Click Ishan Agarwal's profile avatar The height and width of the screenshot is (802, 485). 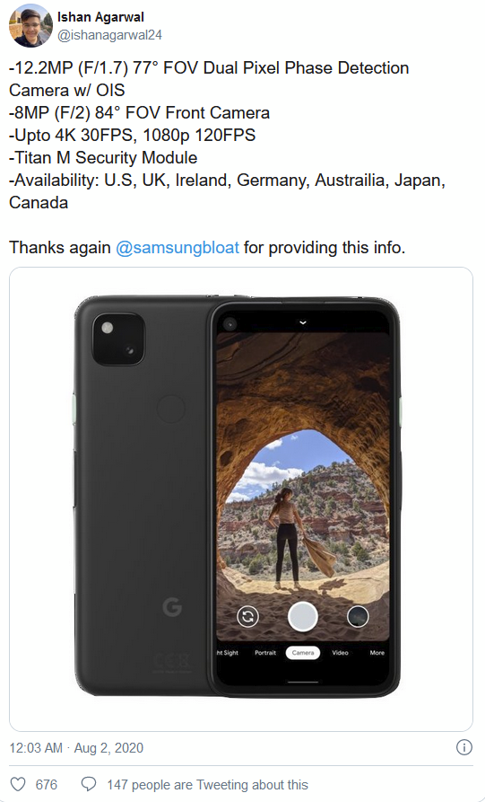[x=30, y=25]
